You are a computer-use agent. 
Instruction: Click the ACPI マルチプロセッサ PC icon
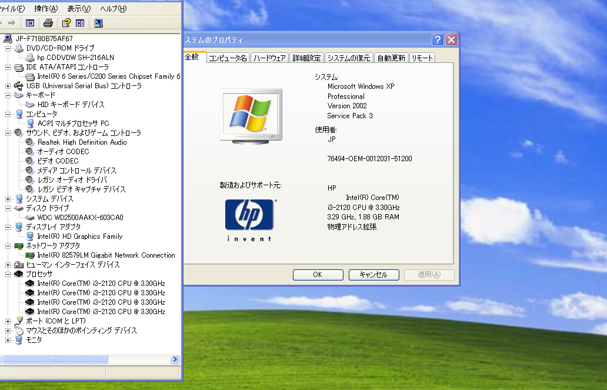coord(30,123)
